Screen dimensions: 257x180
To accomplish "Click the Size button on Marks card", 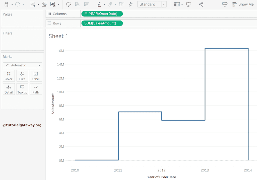I will (x=22, y=76).
